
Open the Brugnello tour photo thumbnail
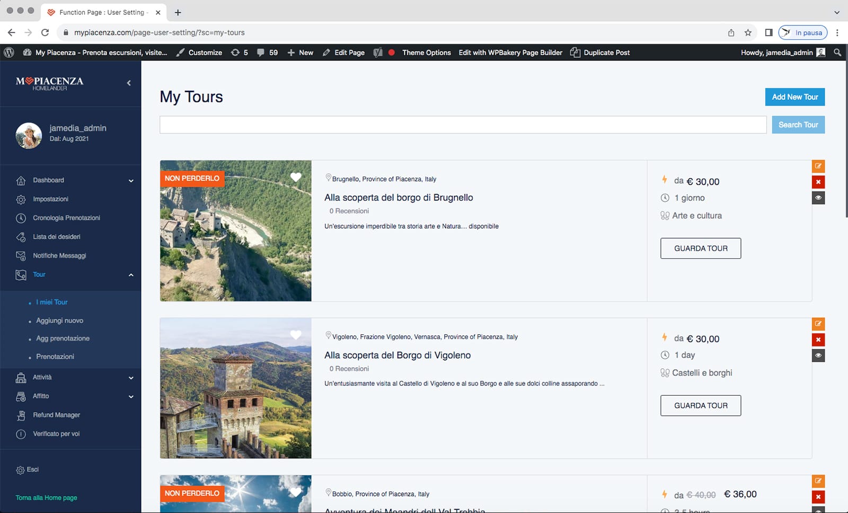[235, 231]
